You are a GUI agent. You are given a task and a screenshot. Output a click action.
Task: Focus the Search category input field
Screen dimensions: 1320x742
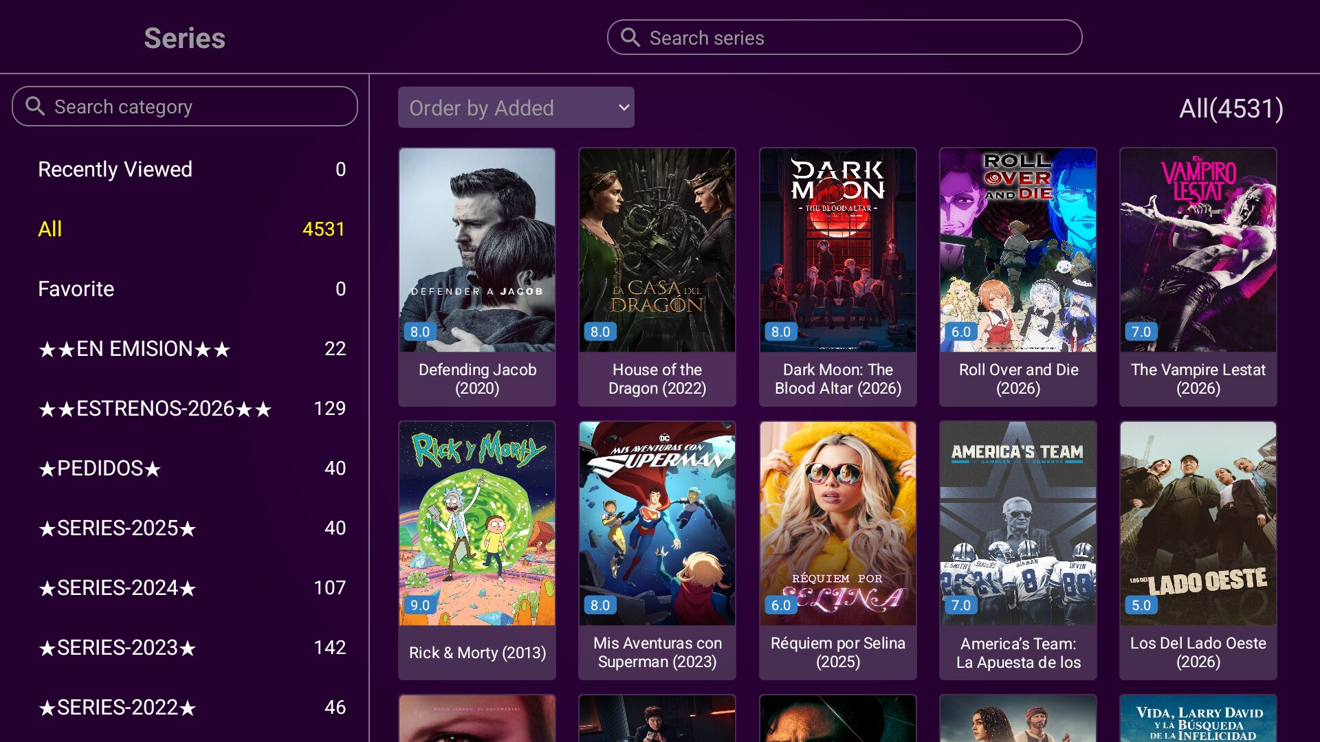pos(185,106)
